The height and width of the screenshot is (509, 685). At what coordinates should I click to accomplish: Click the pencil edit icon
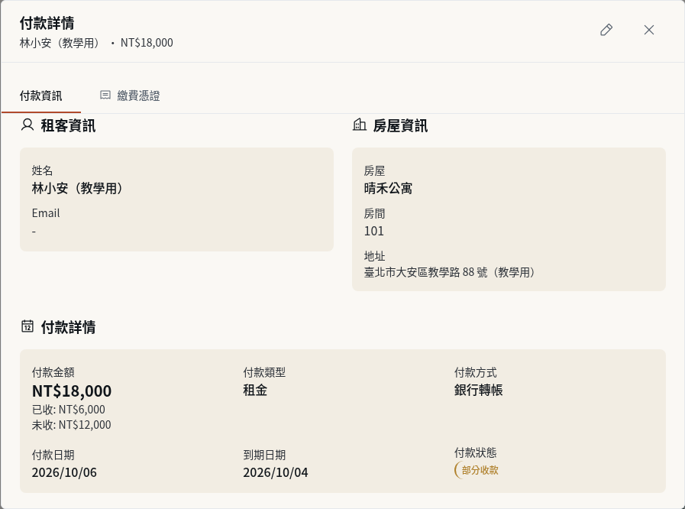[606, 30]
